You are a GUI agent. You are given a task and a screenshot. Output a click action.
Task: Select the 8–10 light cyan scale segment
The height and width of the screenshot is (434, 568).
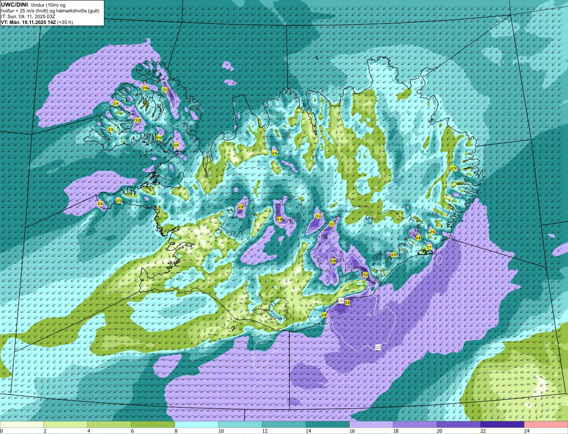coord(197,424)
